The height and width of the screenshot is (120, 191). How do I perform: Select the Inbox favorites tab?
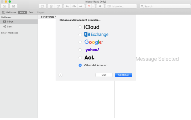click(x=22, y=12)
